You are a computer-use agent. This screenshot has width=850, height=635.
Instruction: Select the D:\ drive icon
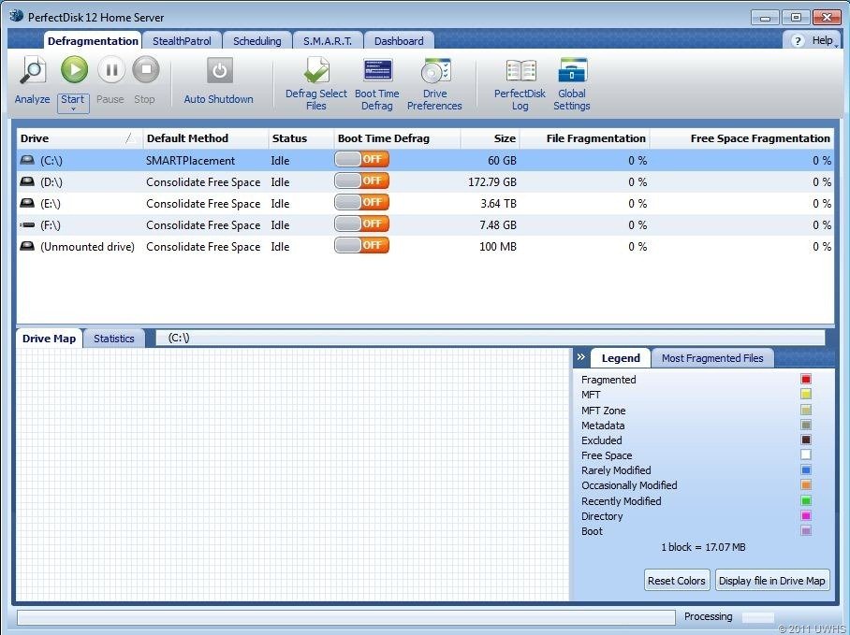[27, 181]
